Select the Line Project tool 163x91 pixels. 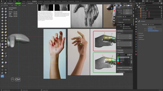[x=2, y=59]
